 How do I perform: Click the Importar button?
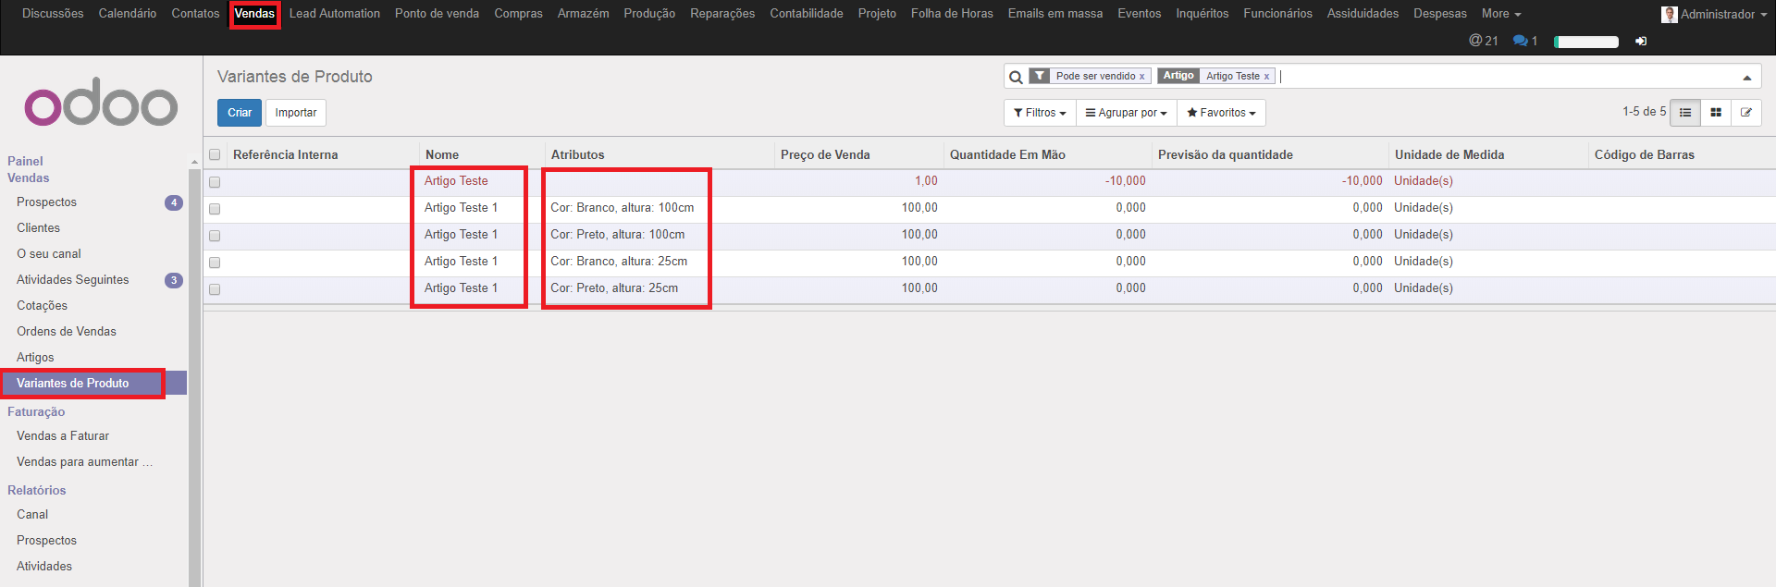pyautogui.click(x=295, y=113)
